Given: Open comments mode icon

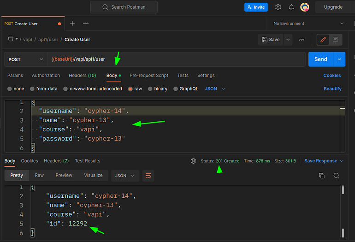Looking at the screenshot, I should (x=335, y=40).
